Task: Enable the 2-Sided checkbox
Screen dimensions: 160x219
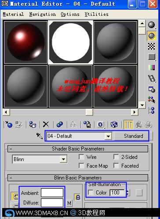Action: click(116, 157)
